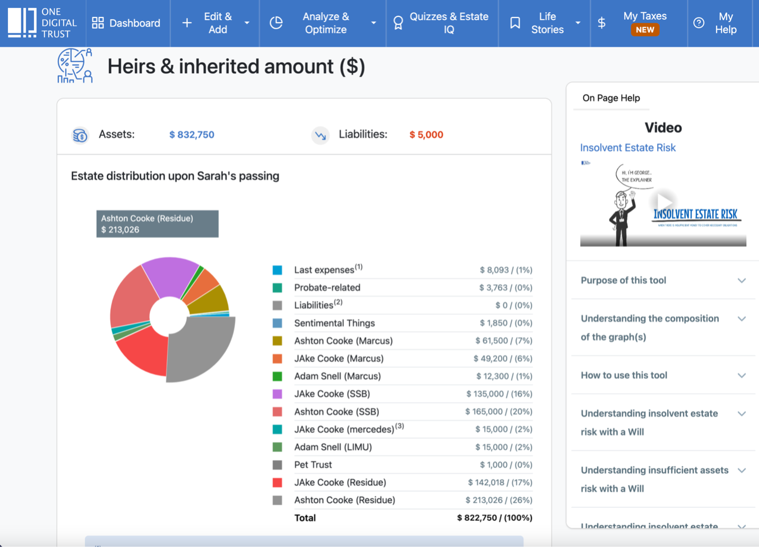Click the question mark My Help icon

click(699, 23)
